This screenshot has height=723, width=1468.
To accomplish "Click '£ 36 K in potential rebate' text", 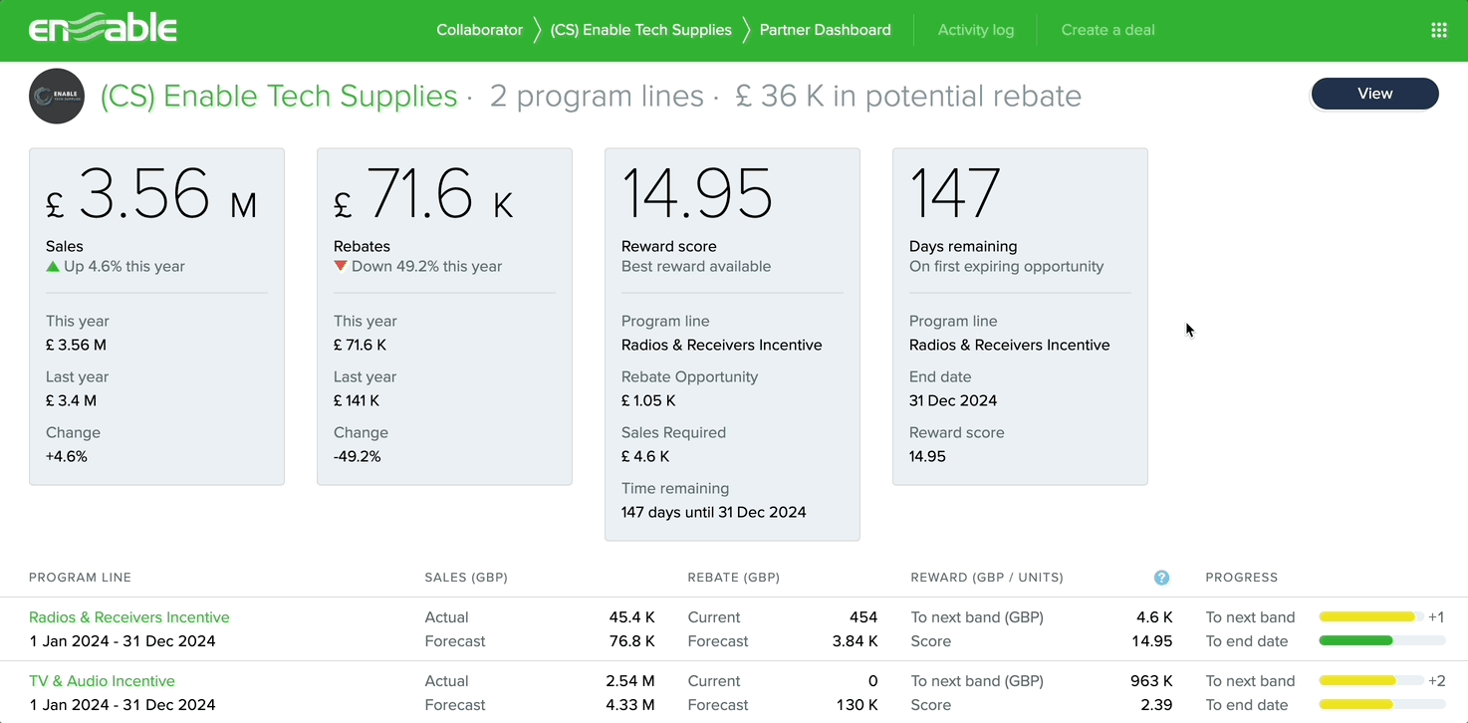I will point(908,96).
